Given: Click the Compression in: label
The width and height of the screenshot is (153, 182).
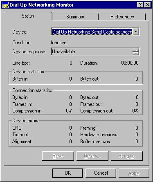Looking at the screenshot, I should point(27,111).
